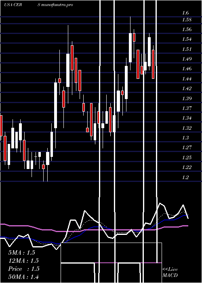The height and width of the screenshot is (283, 202).
Task: Click the 'USA CER' chart title
Action: pos(13,5)
